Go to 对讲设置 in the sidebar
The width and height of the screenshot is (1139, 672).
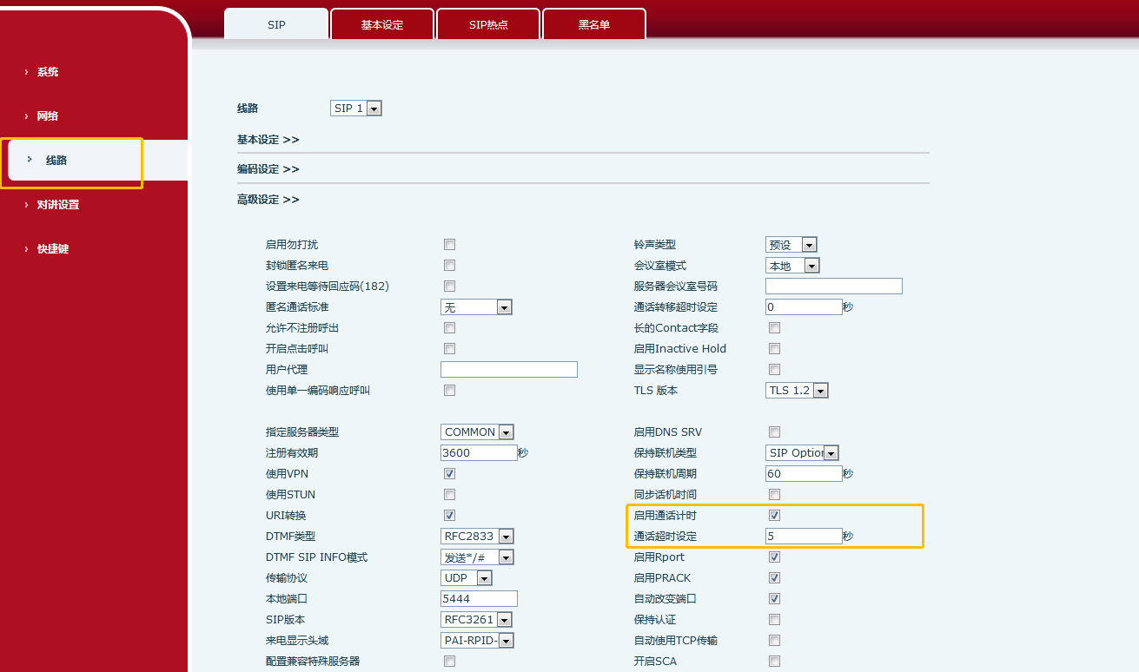click(57, 205)
